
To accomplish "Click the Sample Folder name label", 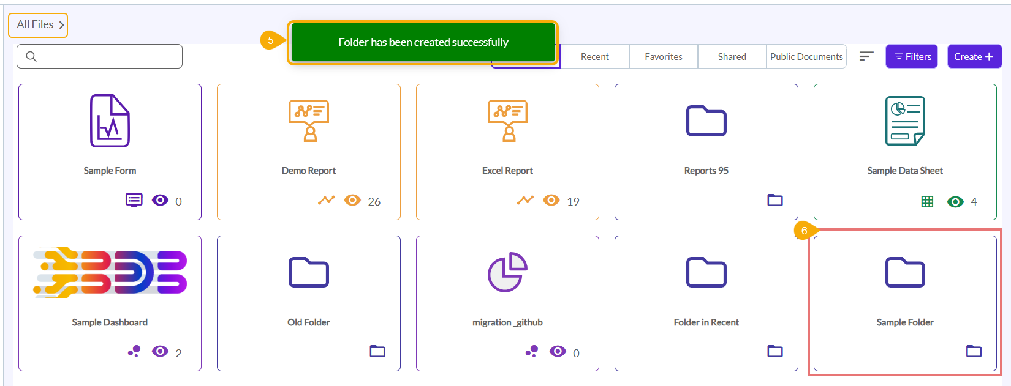I will (904, 322).
